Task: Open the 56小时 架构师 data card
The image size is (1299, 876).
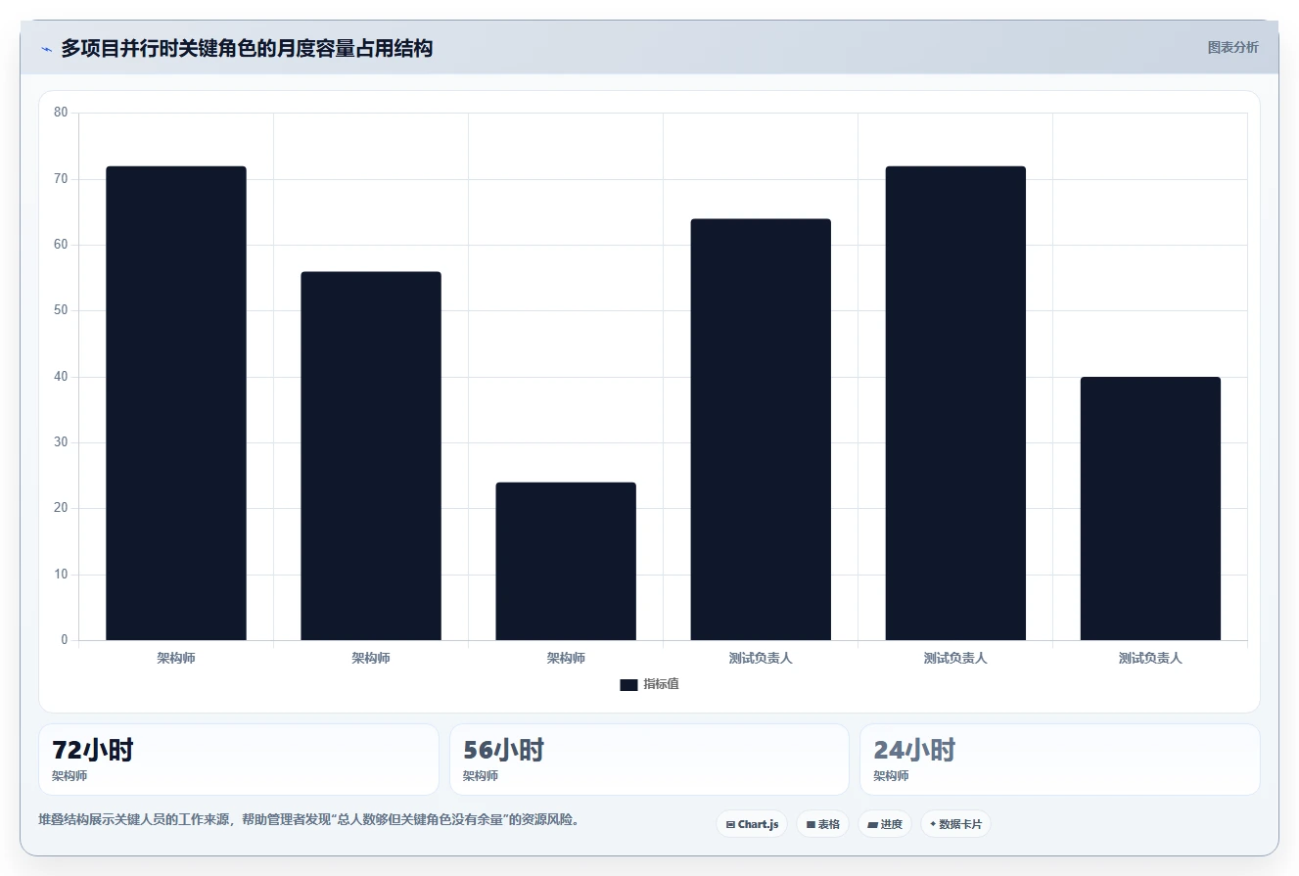Action: coord(649,760)
